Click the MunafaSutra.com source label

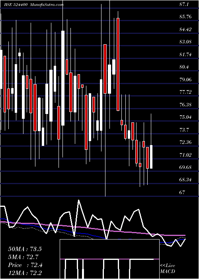47,5
